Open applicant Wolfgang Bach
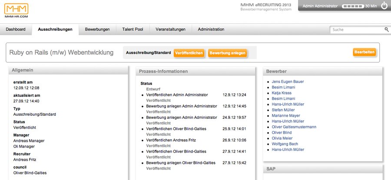 click(284, 144)
